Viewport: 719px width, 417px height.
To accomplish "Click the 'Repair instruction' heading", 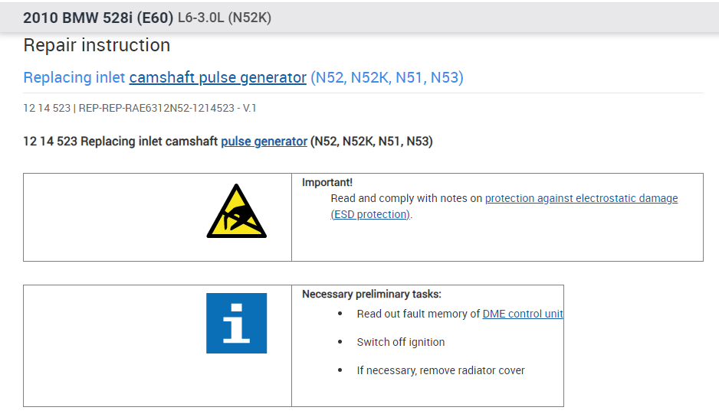I will tap(97, 45).
